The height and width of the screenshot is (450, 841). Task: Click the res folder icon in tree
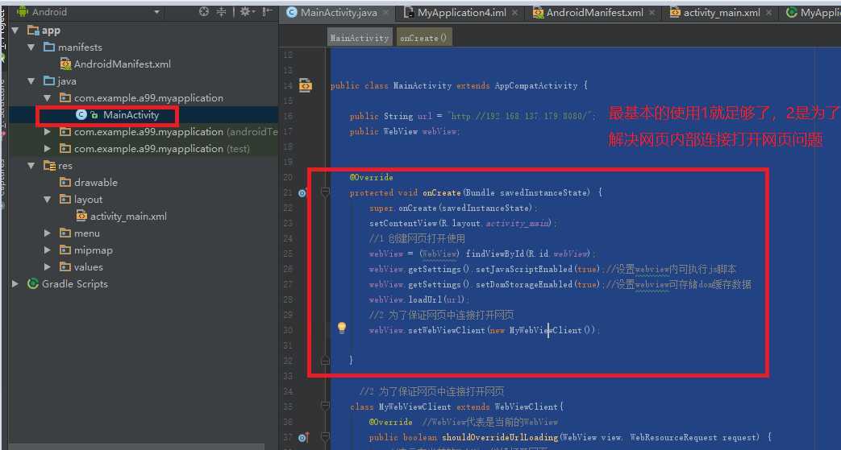tap(49, 166)
